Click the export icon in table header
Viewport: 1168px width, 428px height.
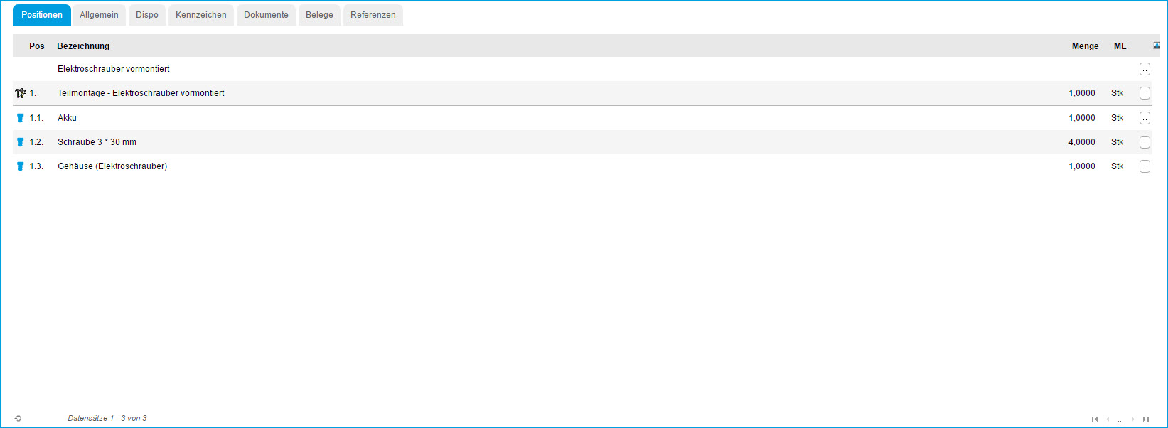pyautogui.click(x=1157, y=46)
